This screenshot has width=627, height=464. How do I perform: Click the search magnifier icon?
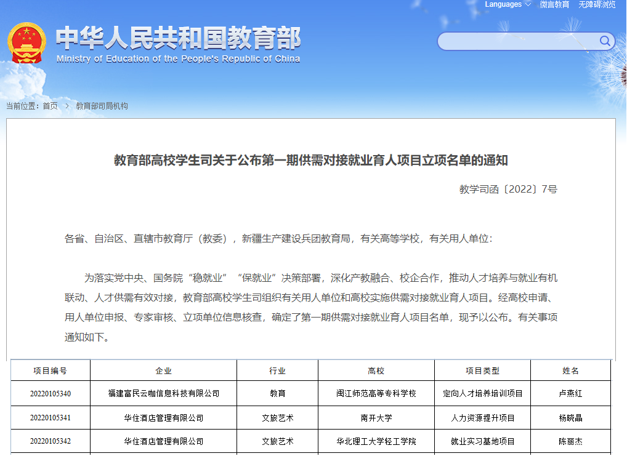pos(605,41)
